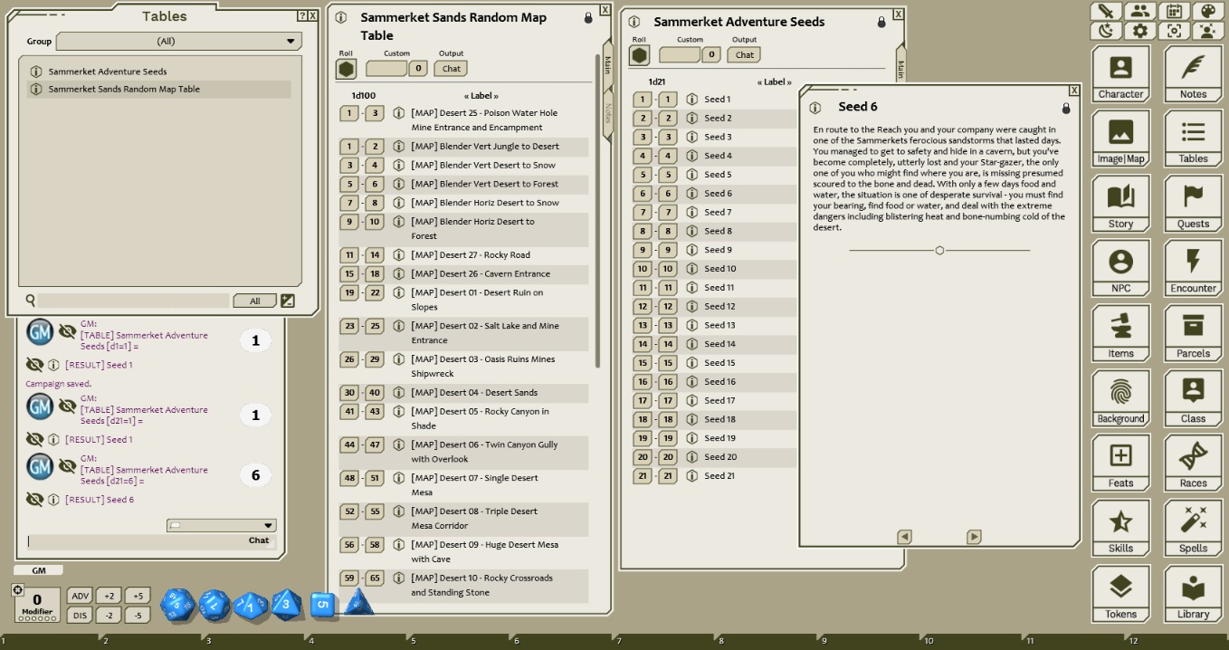Toggle the hidden eye on the first GM table roll
The width and height of the screenshot is (1229, 650).
67,332
